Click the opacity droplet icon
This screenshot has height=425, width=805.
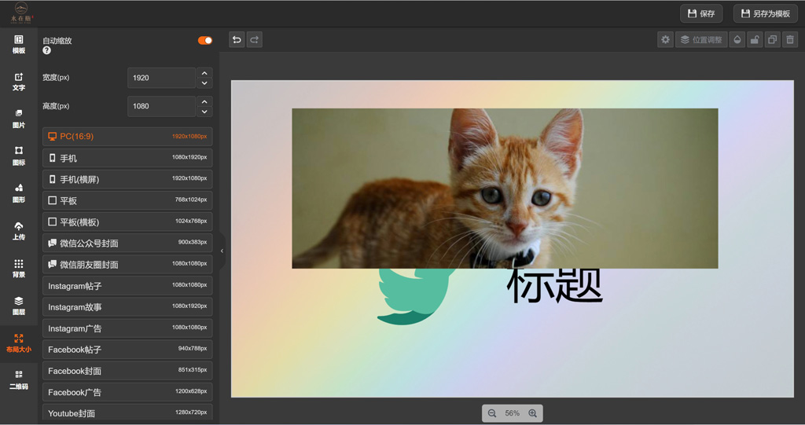[737, 39]
